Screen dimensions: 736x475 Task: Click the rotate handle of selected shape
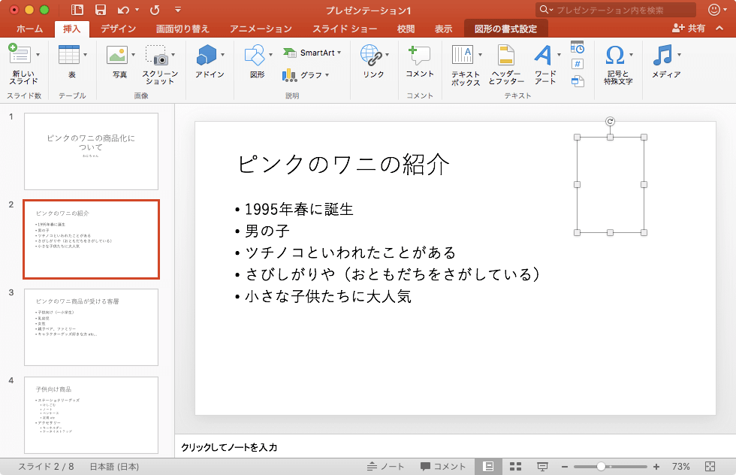pos(610,122)
